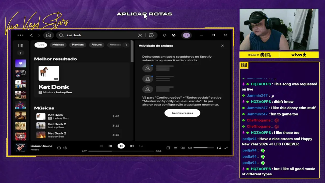Select the Playlists filter chip
The width and height of the screenshot is (325, 183).
(78, 45)
